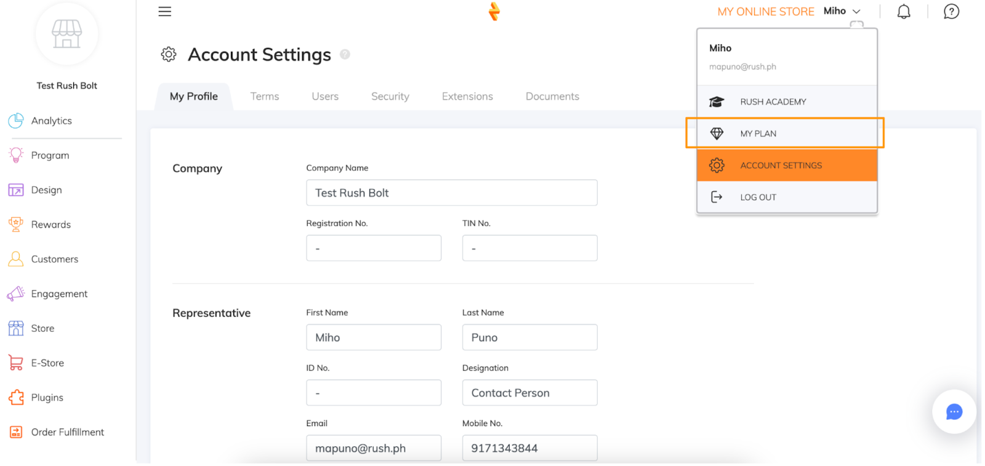Open Design in the sidebar
The image size is (985, 466).
47,190
